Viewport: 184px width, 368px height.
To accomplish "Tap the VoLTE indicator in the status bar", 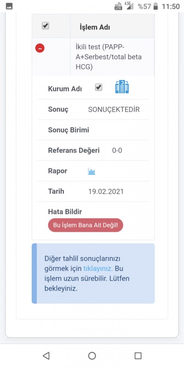I will [118, 6].
